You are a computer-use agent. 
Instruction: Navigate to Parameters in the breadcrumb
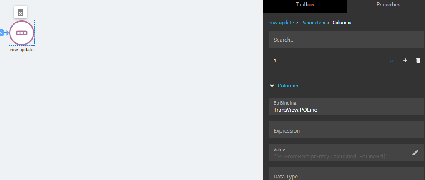(x=313, y=22)
